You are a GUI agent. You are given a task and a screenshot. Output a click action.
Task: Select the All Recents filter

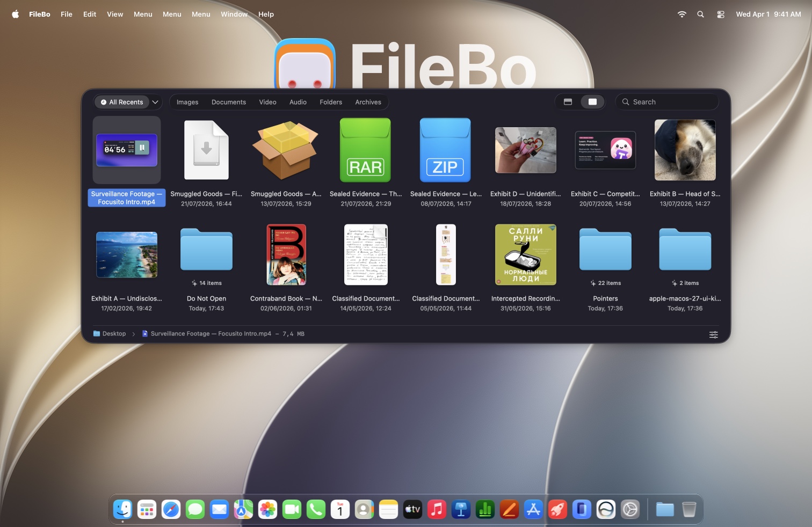(x=122, y=102)
